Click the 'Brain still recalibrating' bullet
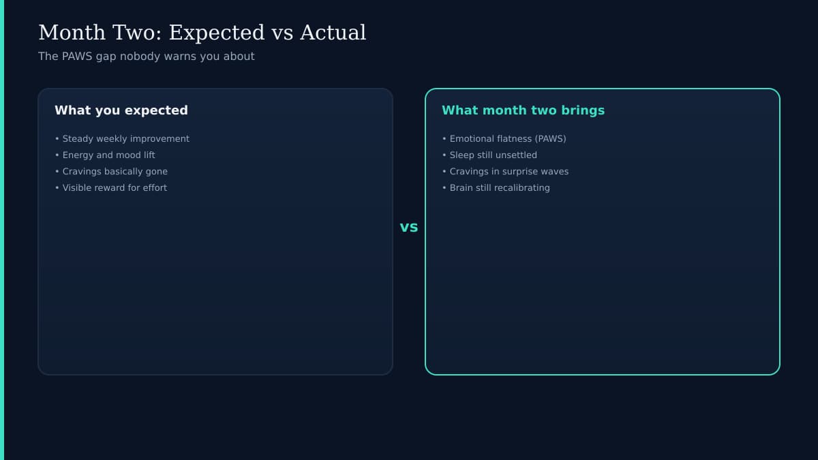The width and height of the screenshot is (818, 460). tap(496, 188)
